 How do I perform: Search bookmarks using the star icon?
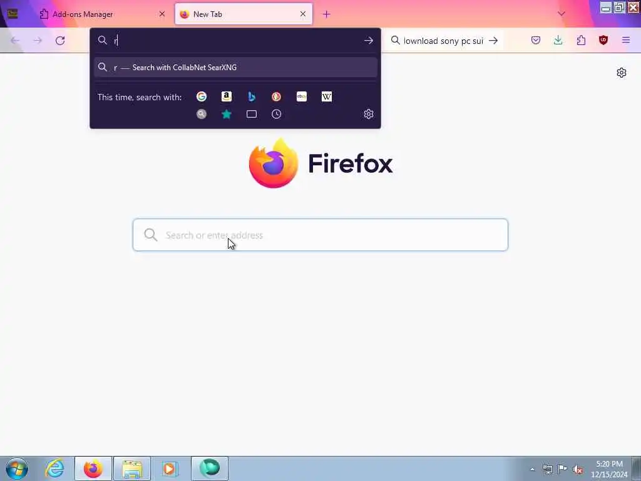click(x=227, y=114)
